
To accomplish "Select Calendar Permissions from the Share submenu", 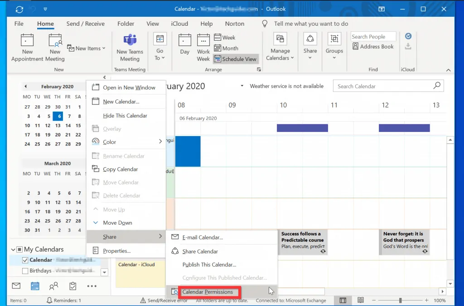I will tap(209, 292).
